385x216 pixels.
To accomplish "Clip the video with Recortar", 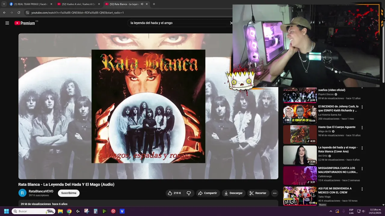I will pyautogui.click(x=258, y=193).
